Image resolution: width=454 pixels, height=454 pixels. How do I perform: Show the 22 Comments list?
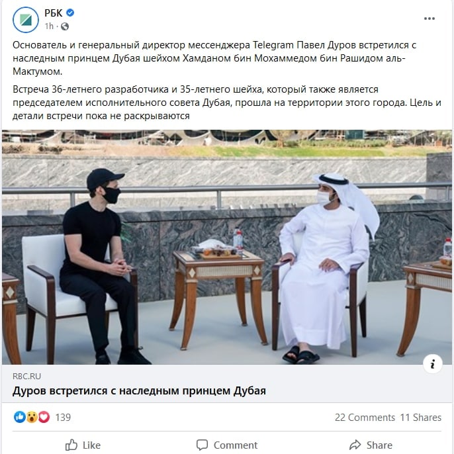[365, 417]
